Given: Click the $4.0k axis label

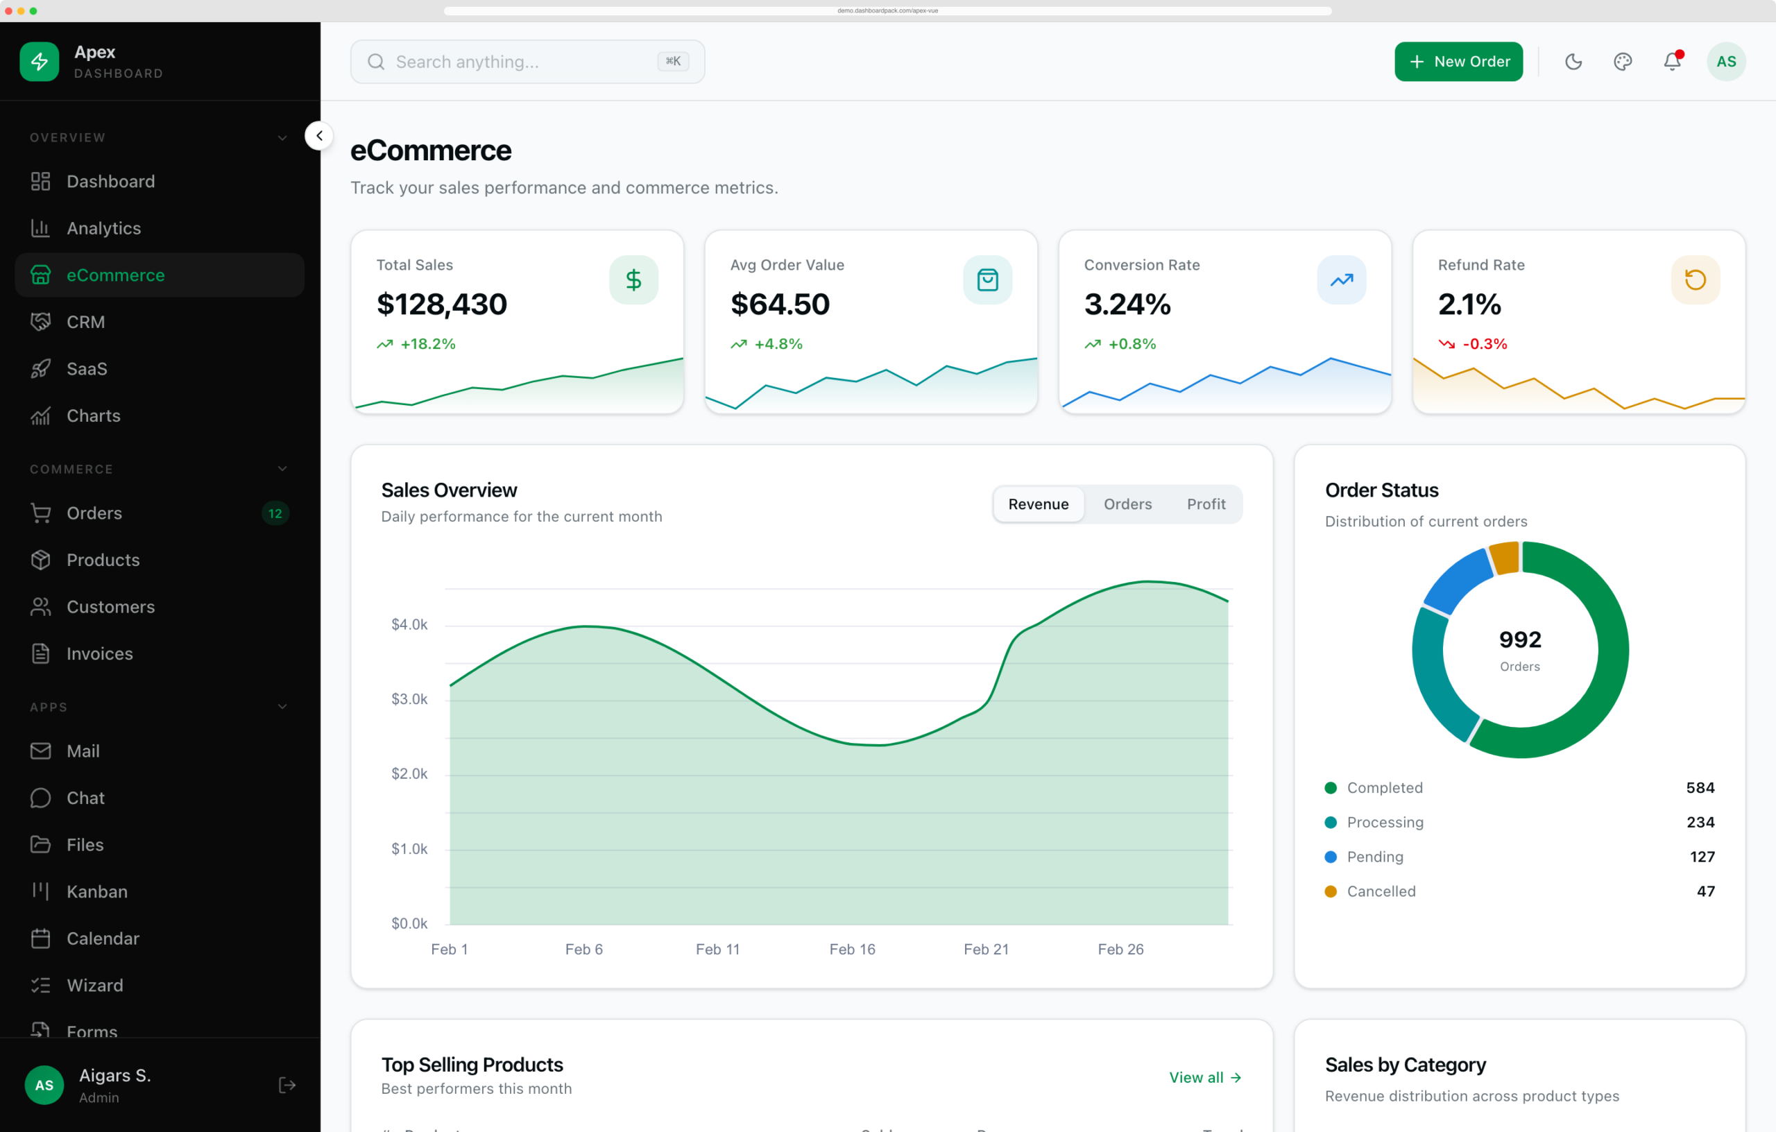Looking at the screenshot, I should pyautogui.click(x=409, y=625).
